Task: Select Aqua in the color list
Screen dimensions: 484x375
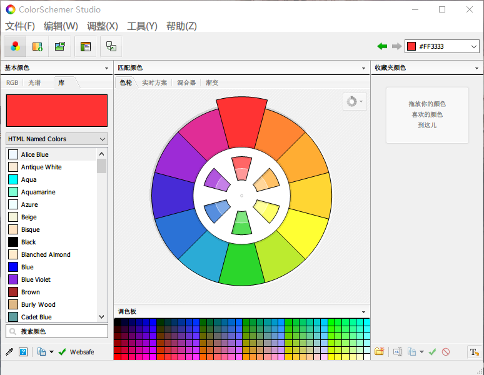Action: coord(51,179)
